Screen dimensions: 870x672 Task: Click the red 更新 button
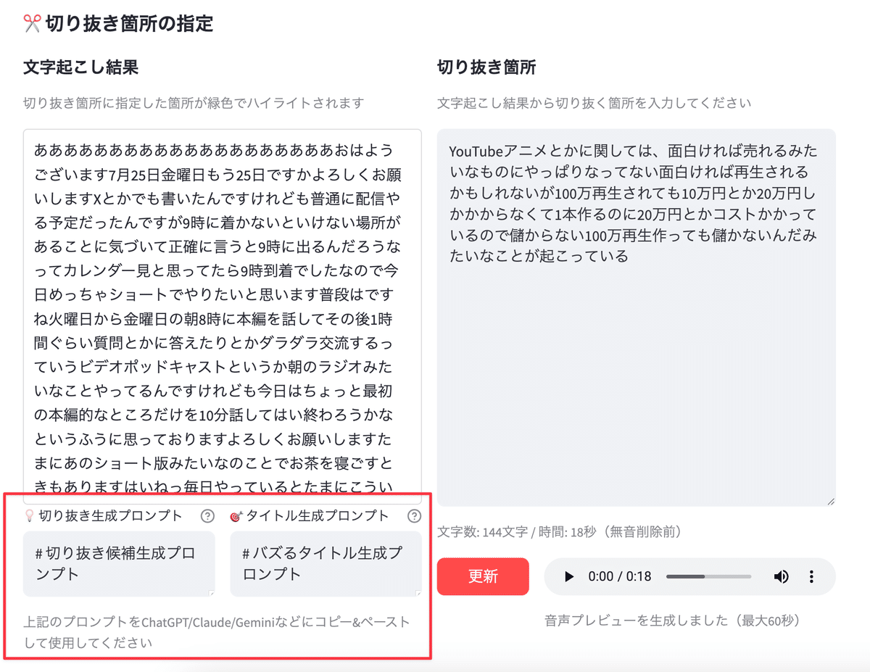(483, 576)
